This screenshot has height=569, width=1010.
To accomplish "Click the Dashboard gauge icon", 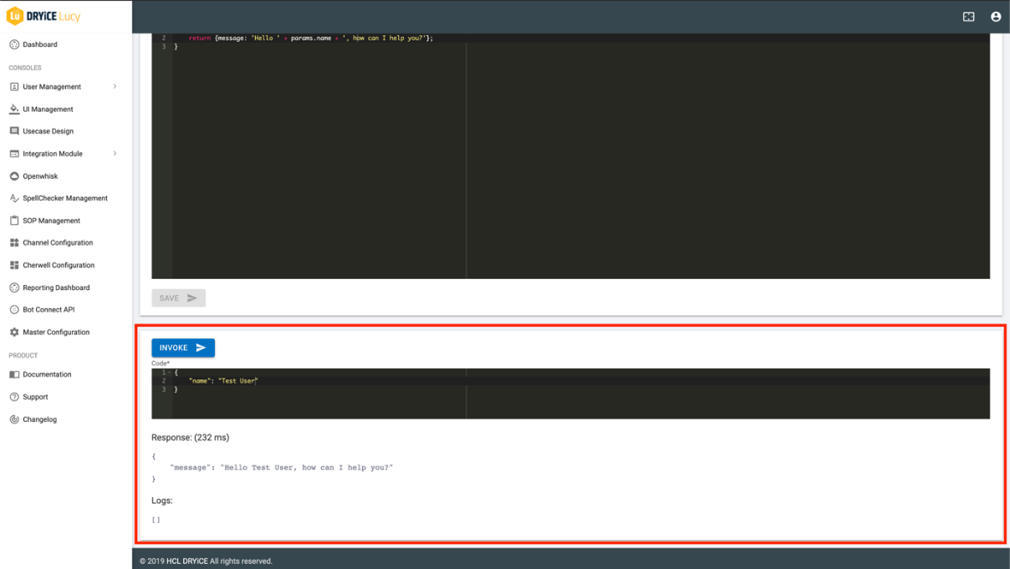I will (x=14, y=44).
